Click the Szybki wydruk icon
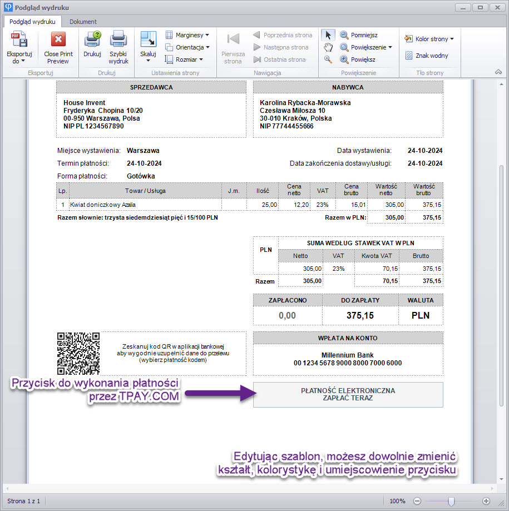 tap(118, 40)
